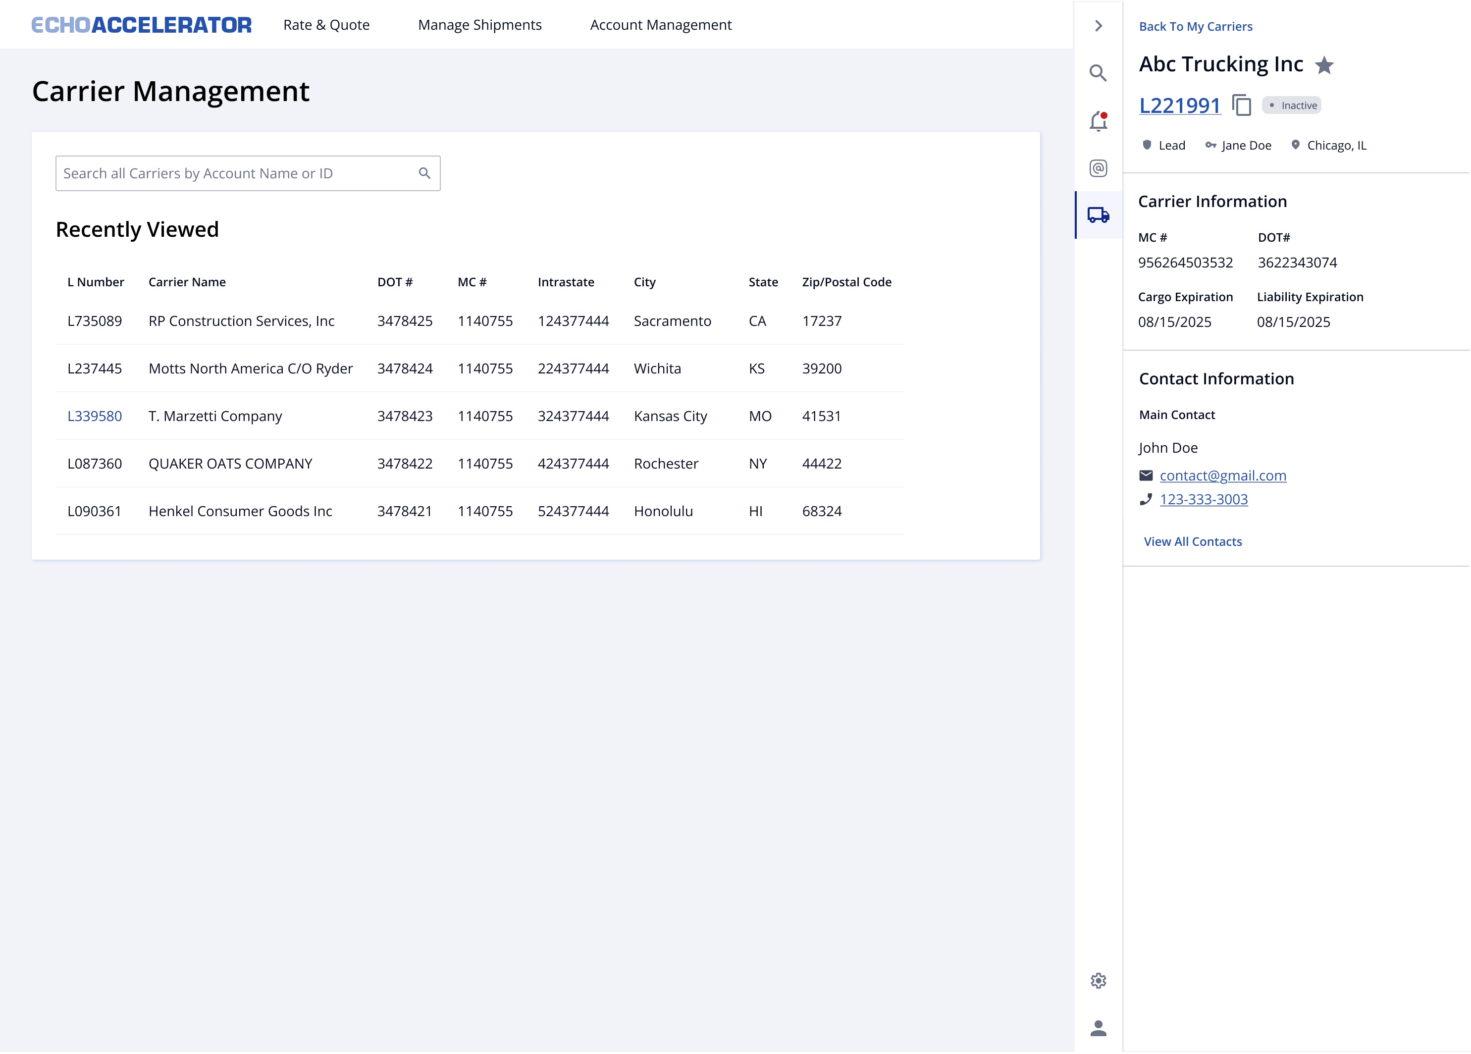This screenshot has width=1471, height=1054.
Task: Open settings gear in sidebar
Action: (x=1098, y=981)
